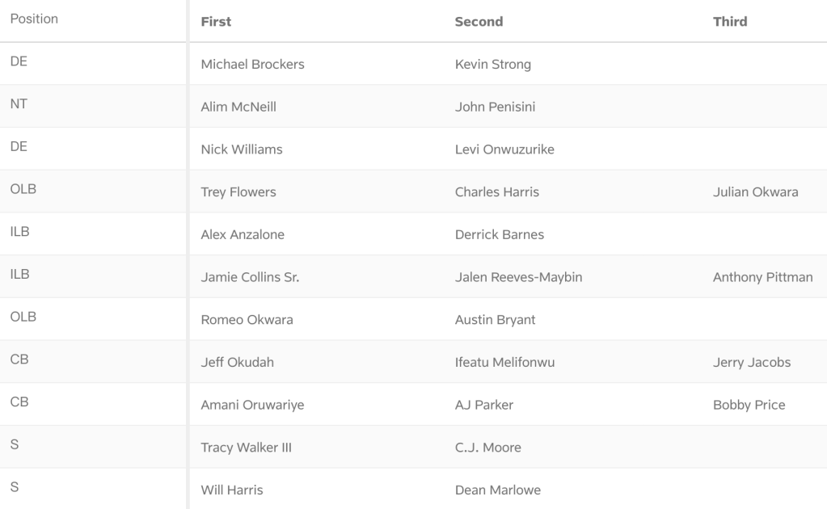Screen dimensions: 827x509
Task: Click Romeo Okwara's name
Action: tap(247, 320)
